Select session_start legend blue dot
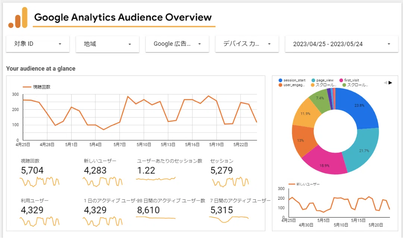This screenshot has width=403, height=238. tap(280, 80)
